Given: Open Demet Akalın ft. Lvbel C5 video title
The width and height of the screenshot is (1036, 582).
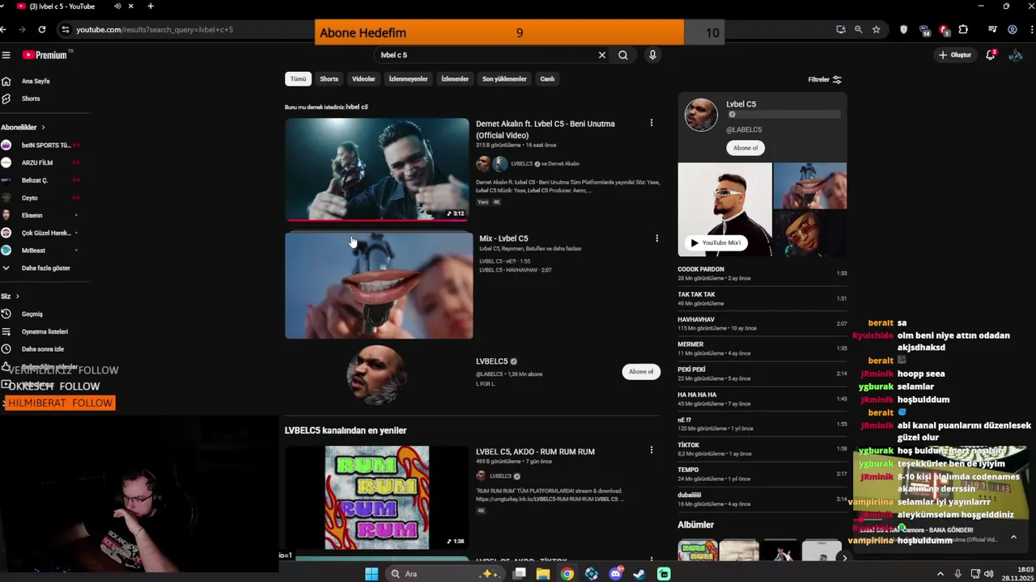Looking at the screenshot, I should pos(546,129).
